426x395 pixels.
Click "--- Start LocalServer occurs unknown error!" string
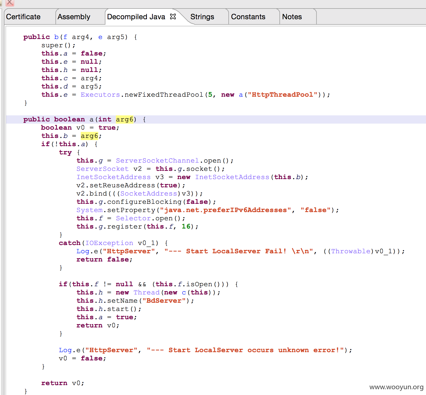click(x=245, y=350)
